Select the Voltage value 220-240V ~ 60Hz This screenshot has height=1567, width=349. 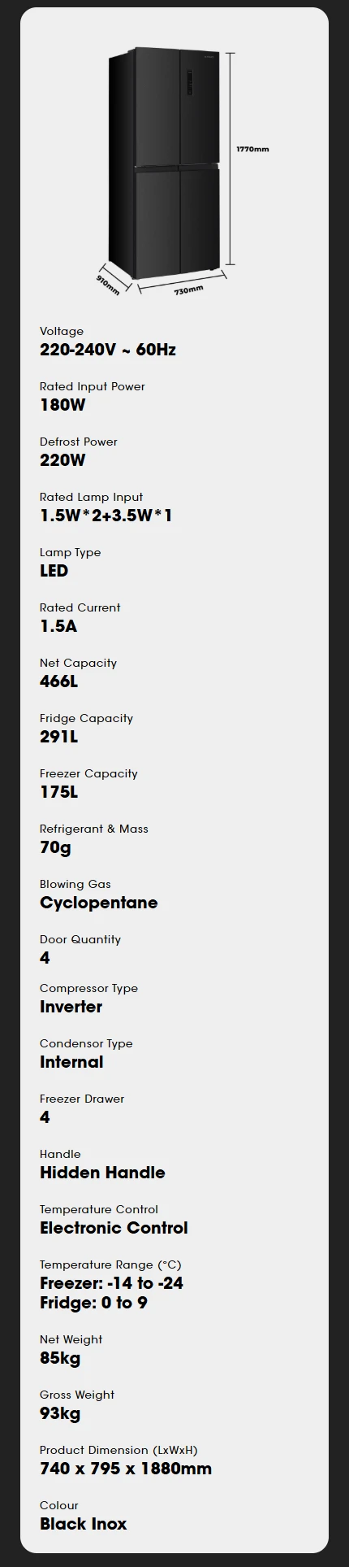click(108, 350)
